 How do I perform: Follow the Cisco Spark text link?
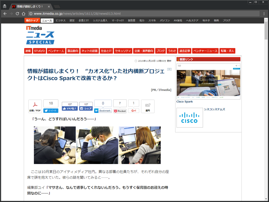[185, 102]
